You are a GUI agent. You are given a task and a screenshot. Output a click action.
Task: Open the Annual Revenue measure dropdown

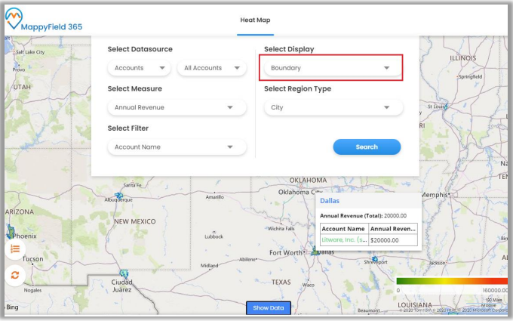[175, 107]
